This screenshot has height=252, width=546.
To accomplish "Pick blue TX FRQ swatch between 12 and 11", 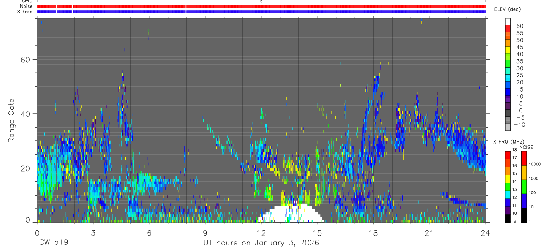I will pos(508,202).
